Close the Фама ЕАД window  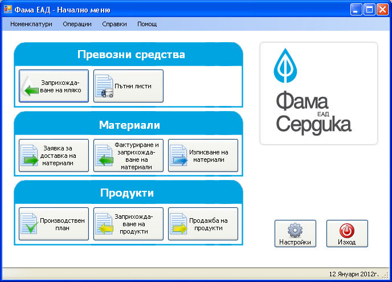(382, 10)
